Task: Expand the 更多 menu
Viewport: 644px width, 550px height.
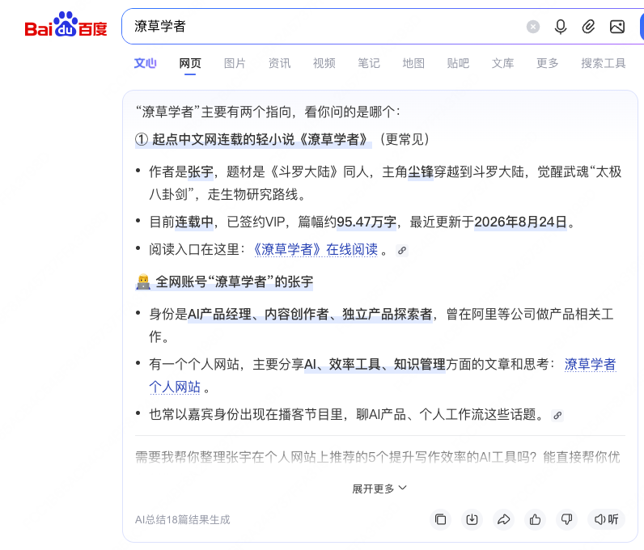Action: click(x=548, y=63)
